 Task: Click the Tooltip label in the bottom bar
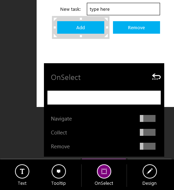tap(59, 183)
